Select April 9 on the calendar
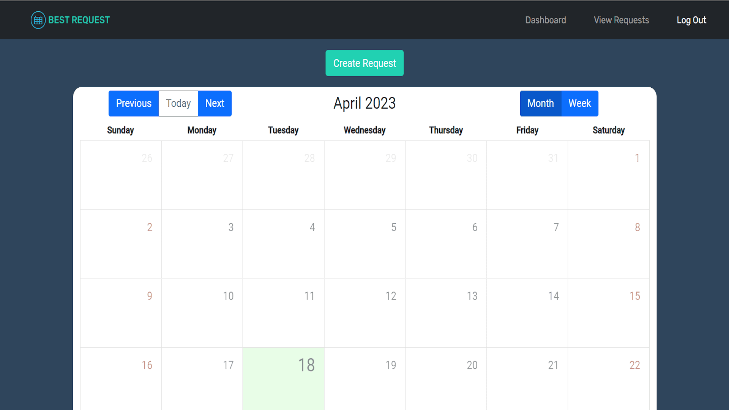Image resolution: width=729 pixels, height=410 pixels. point(120,313)
